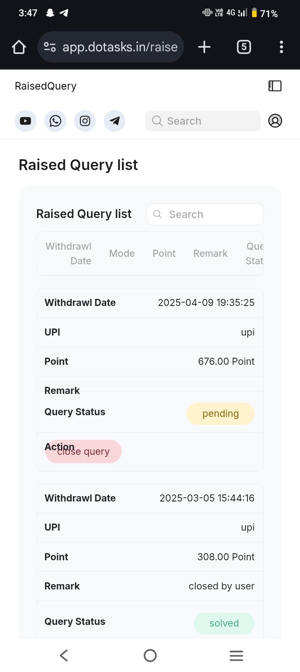This screenshot has width=300, height=672.
Task: Tap the Android back navigation button
Action: coord(64,655)
